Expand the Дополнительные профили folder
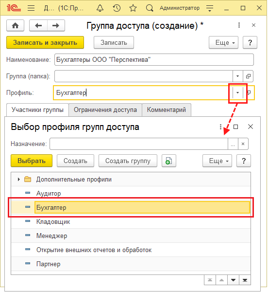Viewport: 268px width, 292px height. tap(19, 179)
